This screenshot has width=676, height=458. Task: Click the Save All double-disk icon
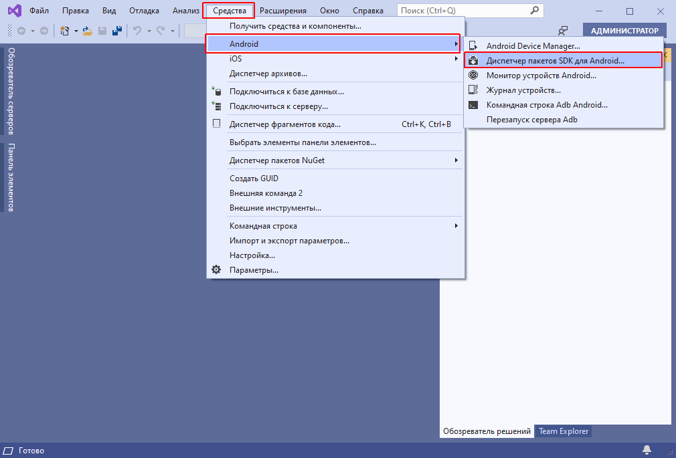(x=117, y=31)
